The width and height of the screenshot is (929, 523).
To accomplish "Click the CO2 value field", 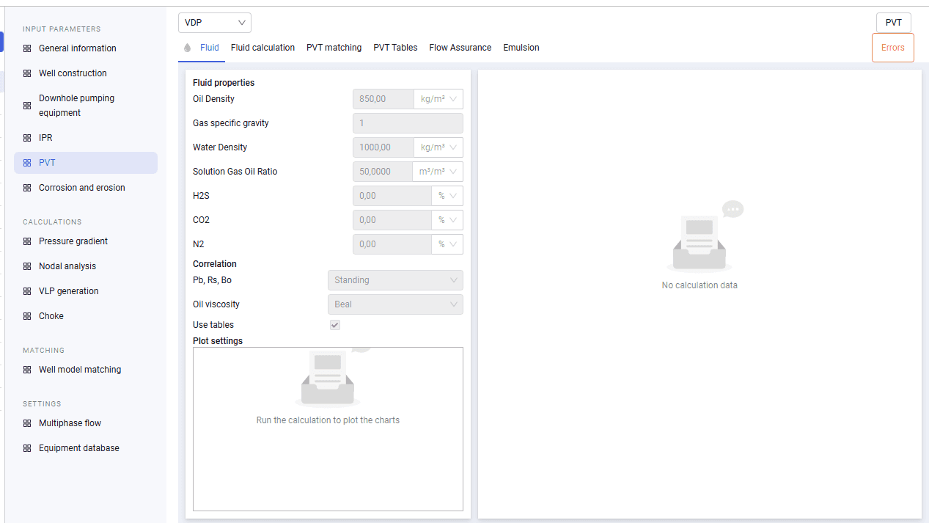I will pos(392,220).
